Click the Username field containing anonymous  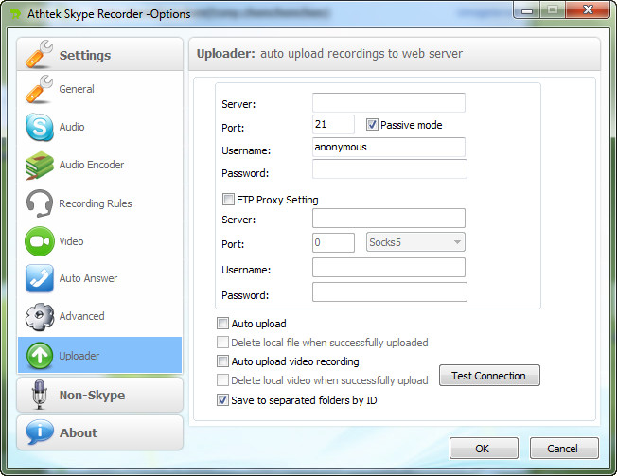[x=389, y=147]
